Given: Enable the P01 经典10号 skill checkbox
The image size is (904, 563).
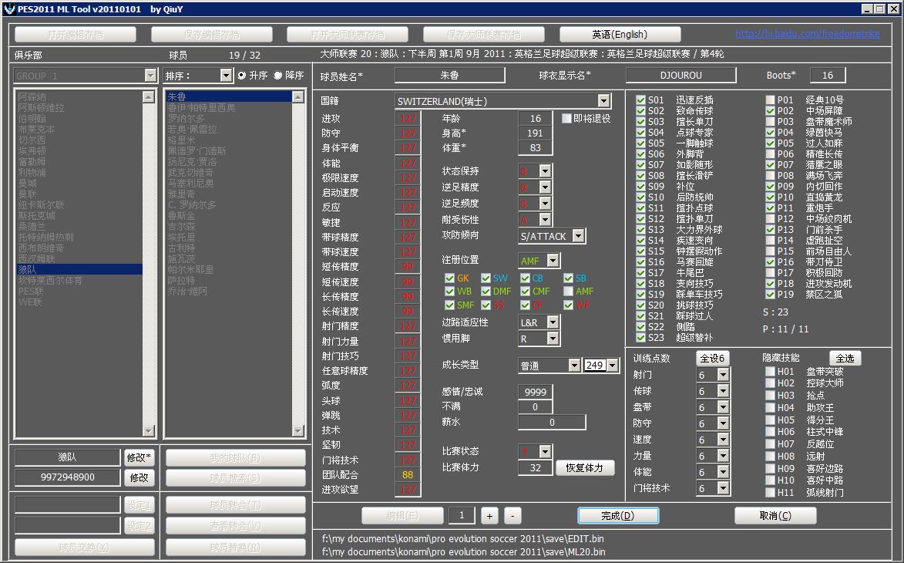Looking at the screenshot, I should tap(771, 100).
